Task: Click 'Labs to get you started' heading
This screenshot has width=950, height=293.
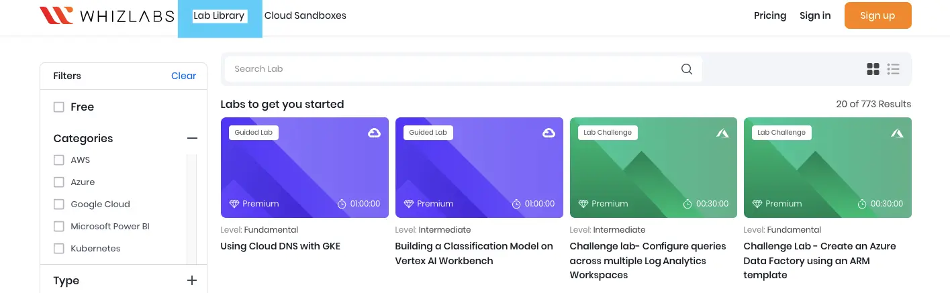Action: [282, 105]
